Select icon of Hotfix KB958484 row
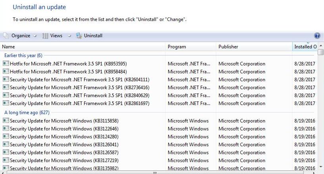 point(6,71)
